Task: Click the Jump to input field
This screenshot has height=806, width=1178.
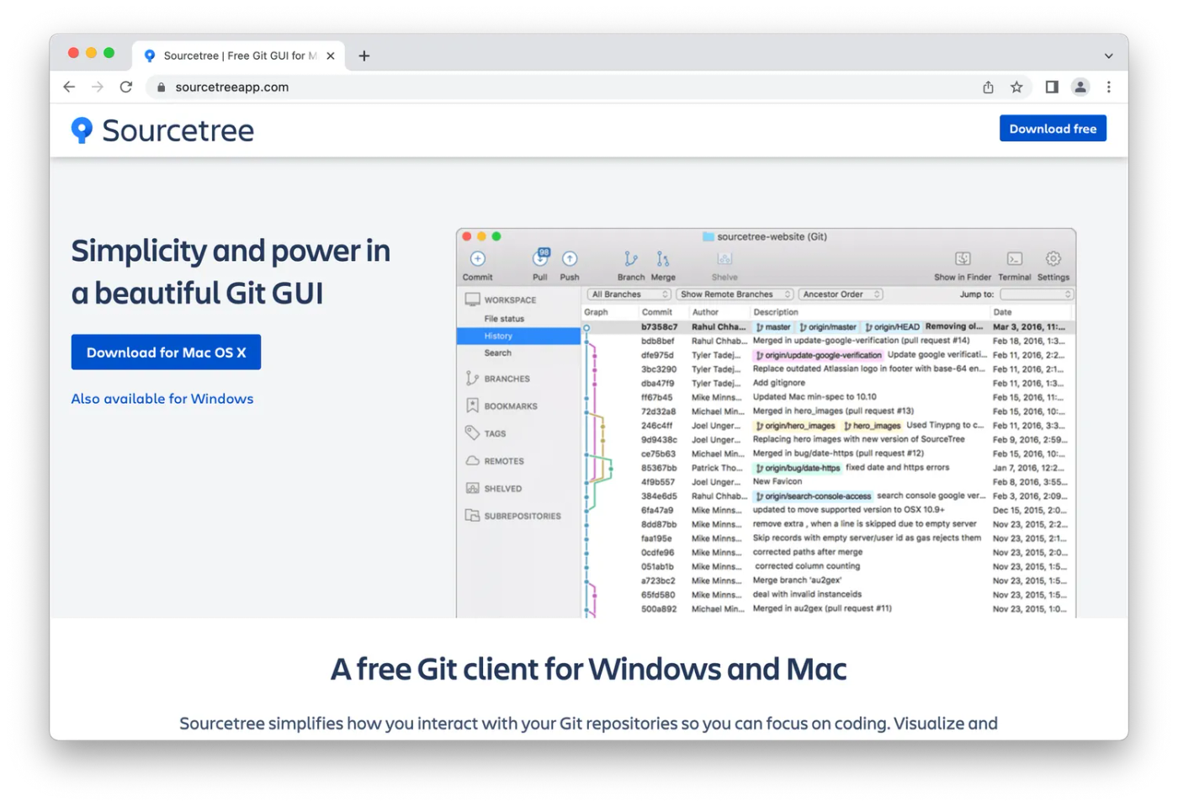Action: tap(1036, 294)
